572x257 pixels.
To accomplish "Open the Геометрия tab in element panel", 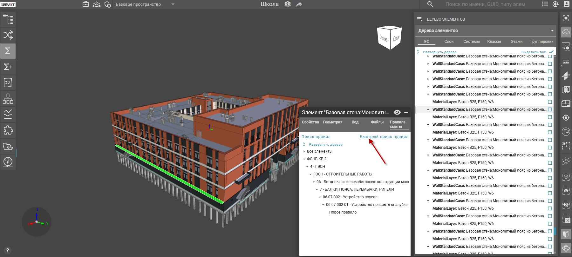I will (x=332, y=122).
